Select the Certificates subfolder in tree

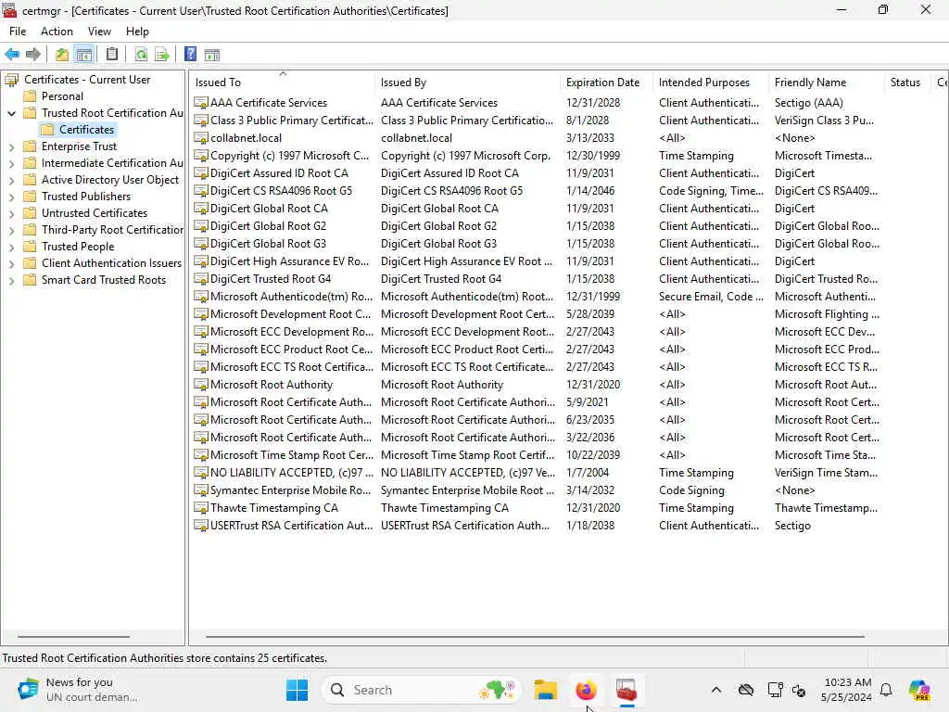click(x=86, y=130)
